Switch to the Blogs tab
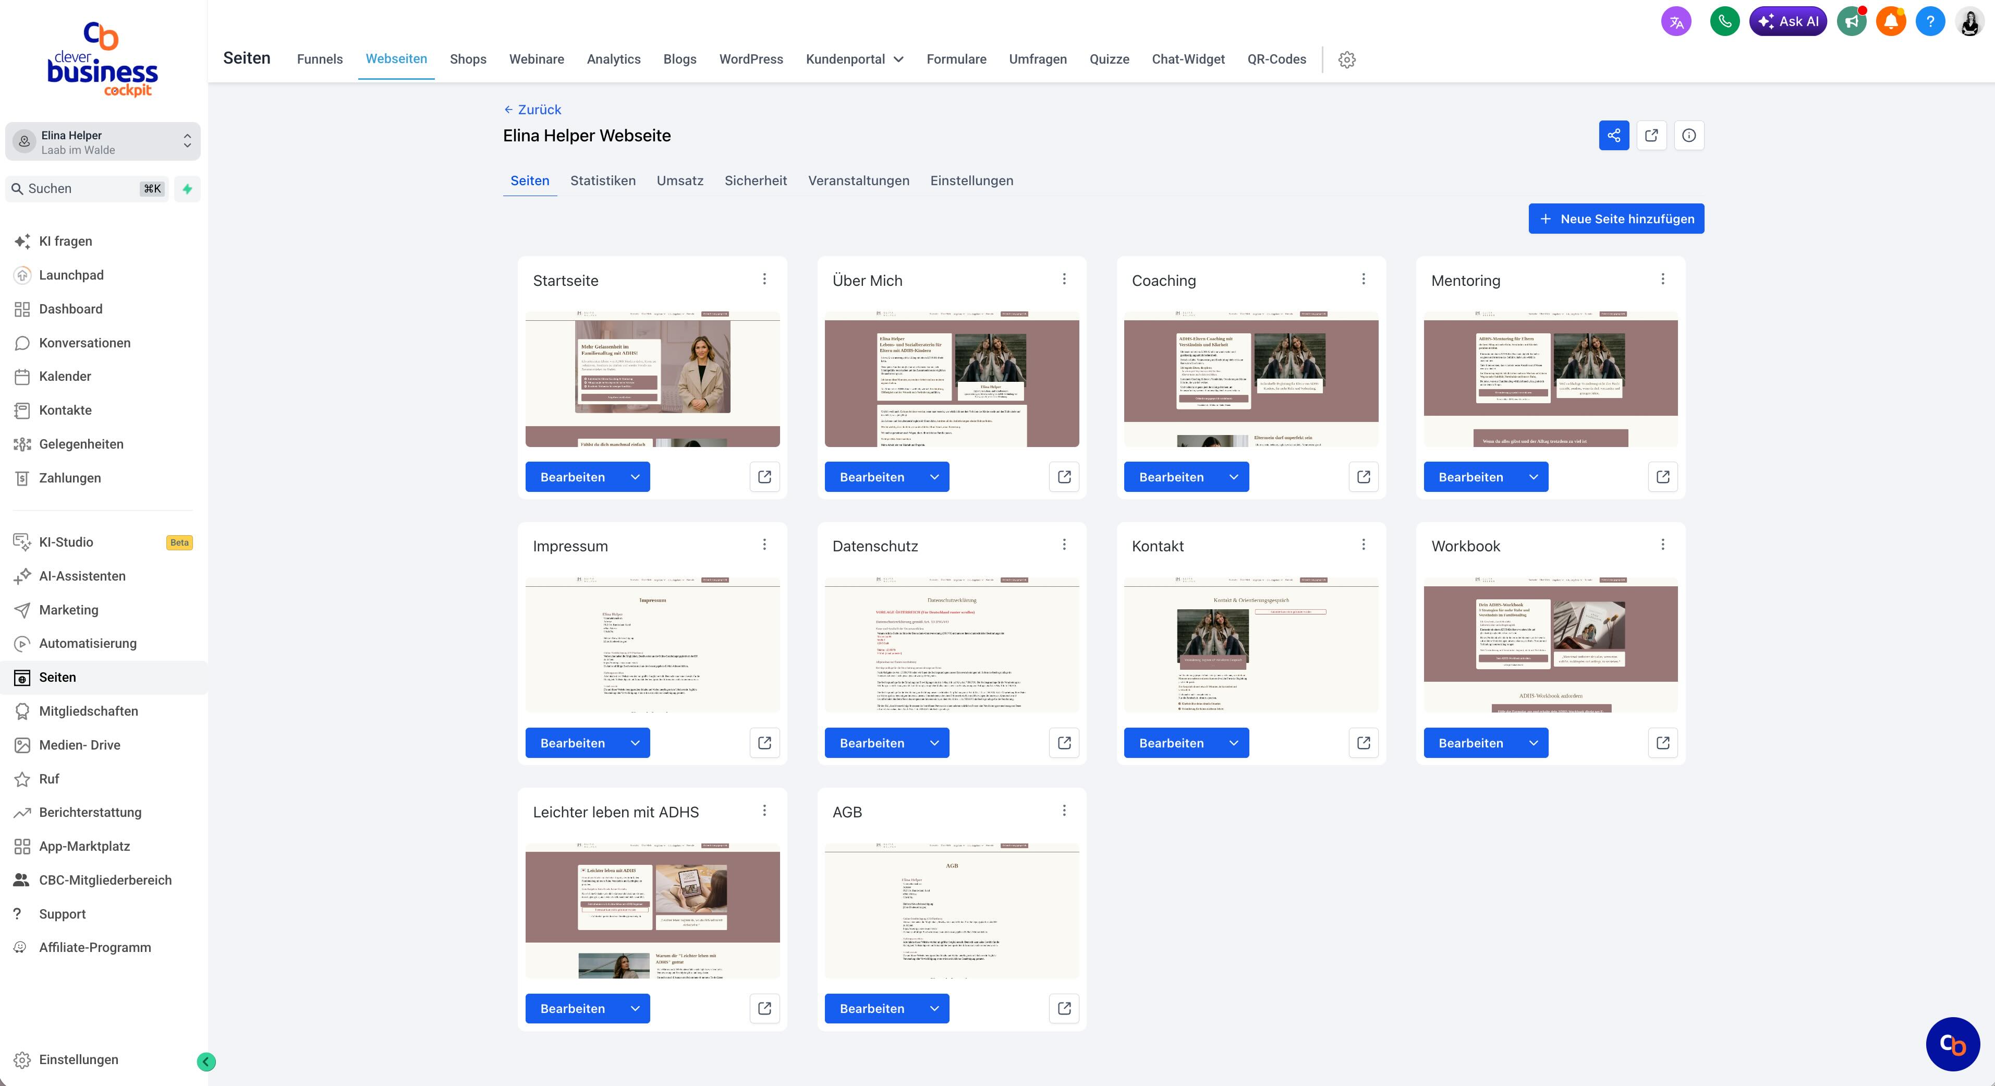Screen dimensions: 1995x1086 [679, 59]
